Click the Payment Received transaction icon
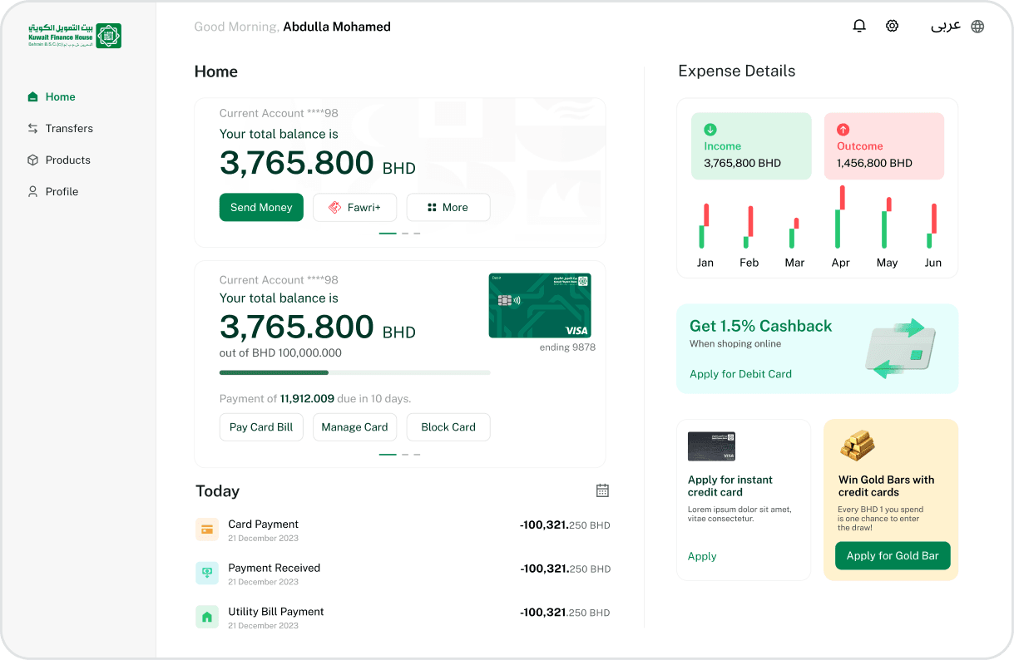 [x=207, y=573]
